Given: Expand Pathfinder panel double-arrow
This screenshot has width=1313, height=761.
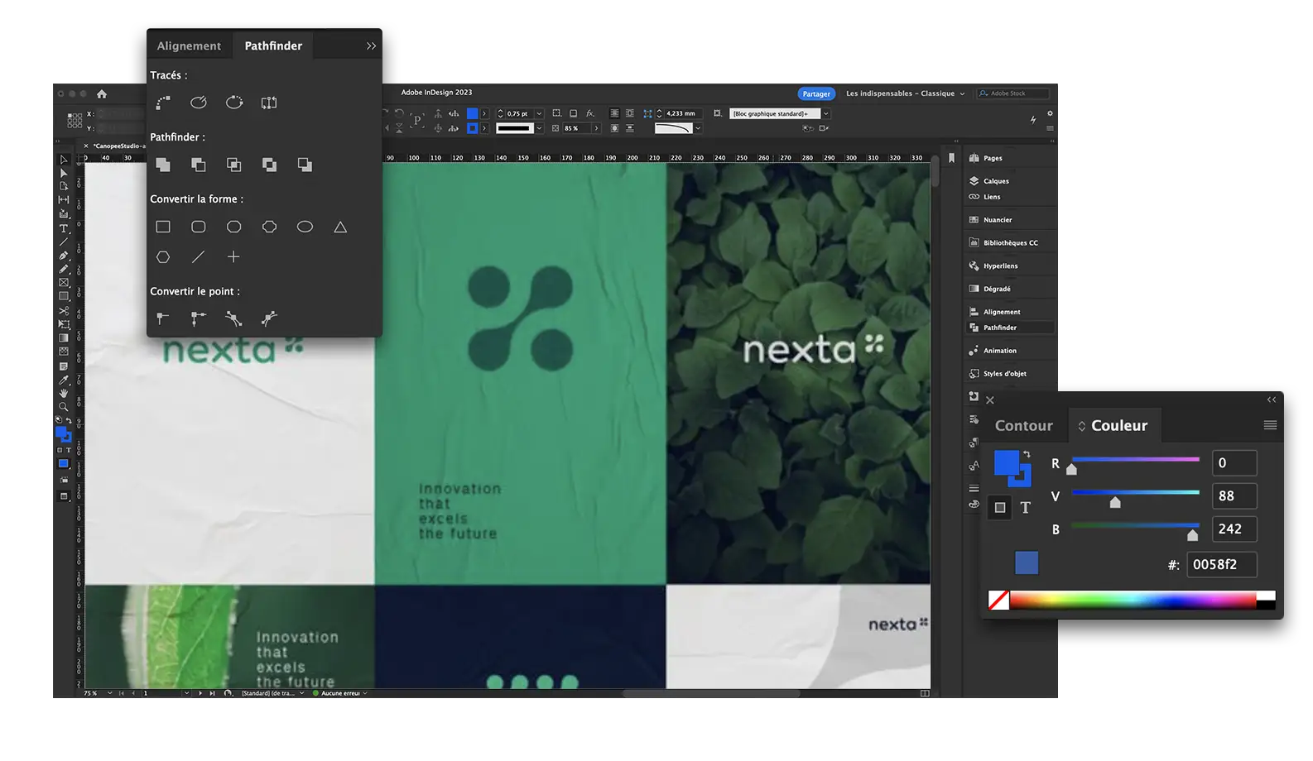Looking at the screenshot, I should (371, 46).
